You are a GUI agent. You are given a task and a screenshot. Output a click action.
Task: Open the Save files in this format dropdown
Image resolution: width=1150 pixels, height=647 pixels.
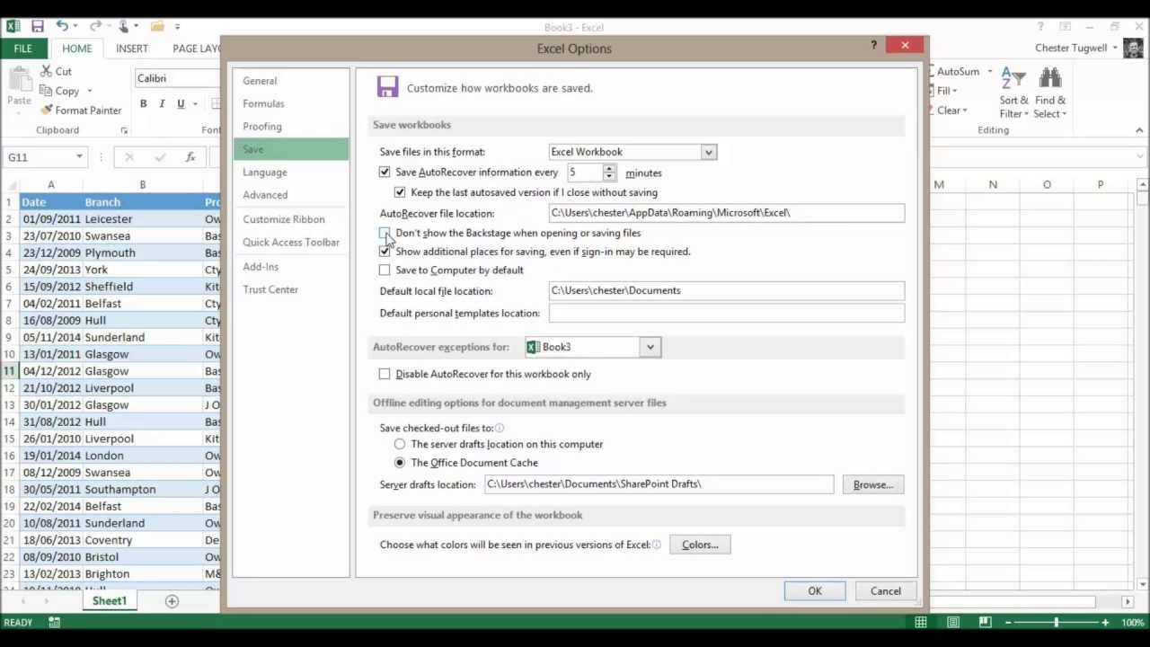click(708, 152)
